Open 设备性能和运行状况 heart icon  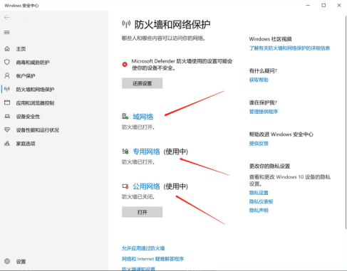(7, 129)
